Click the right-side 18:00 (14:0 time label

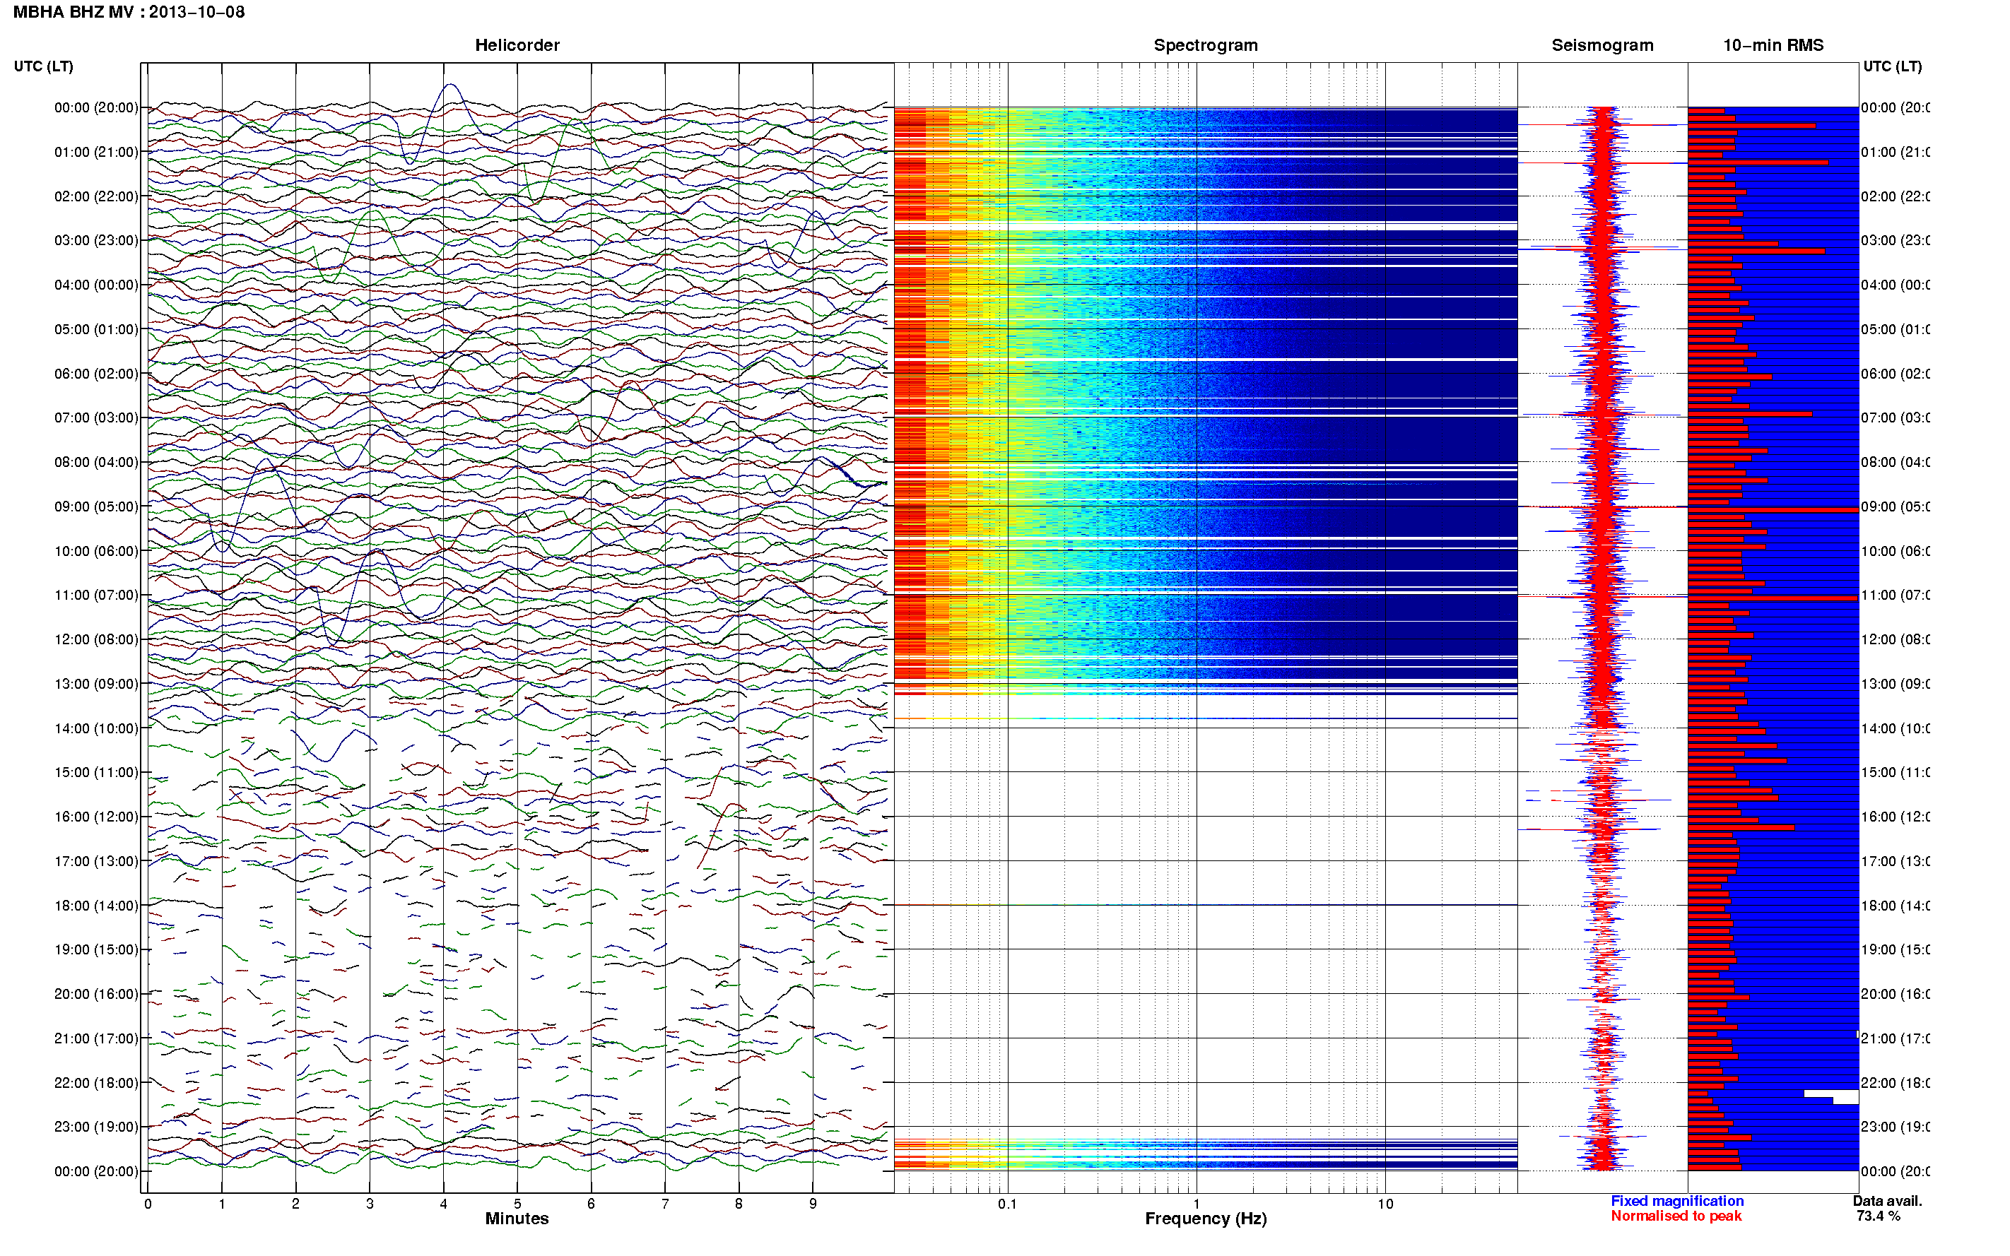pyautogui.click(x=1896, y=906)
